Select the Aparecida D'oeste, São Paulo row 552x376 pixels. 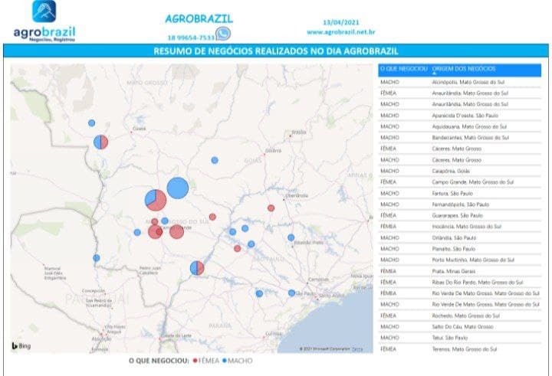point(460,116)
